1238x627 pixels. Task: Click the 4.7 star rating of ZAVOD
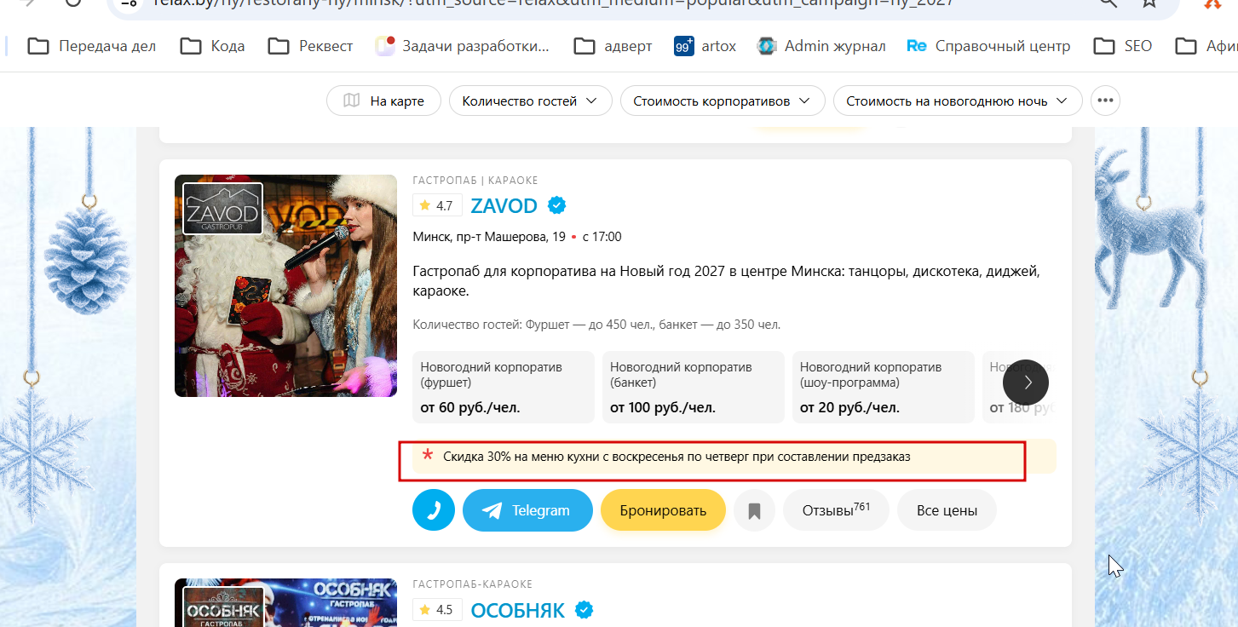click(437, 205)
